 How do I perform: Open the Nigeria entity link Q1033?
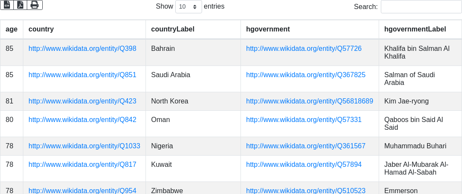coord(84,146)
